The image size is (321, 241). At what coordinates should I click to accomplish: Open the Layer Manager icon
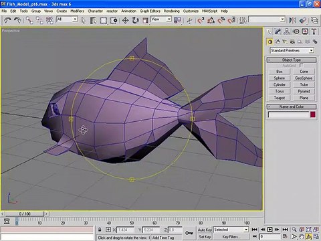pos(314,21)
